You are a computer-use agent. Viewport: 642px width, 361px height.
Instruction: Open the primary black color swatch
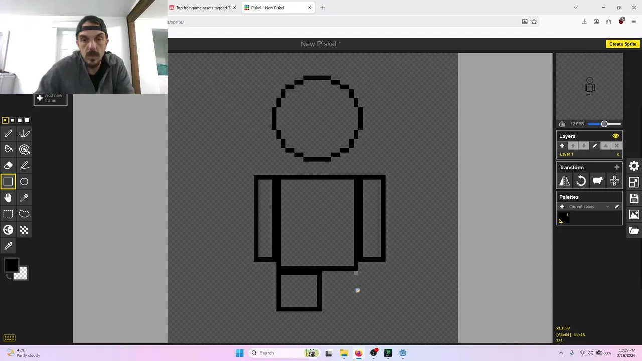[11, 265]
